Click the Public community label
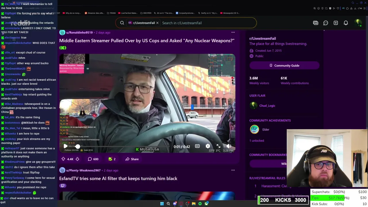 pyautogui.click(x=259, y=56)
